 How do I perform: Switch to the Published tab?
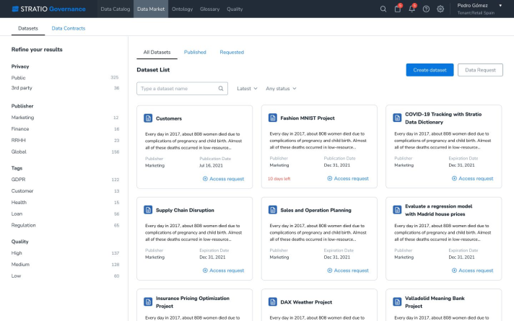(195, 52)
